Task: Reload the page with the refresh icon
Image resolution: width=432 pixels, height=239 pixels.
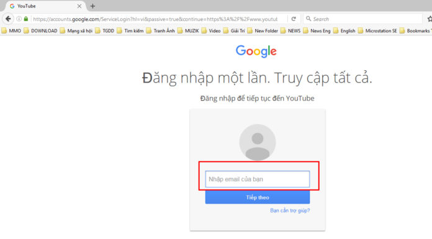Action: (x=294, y=19)
